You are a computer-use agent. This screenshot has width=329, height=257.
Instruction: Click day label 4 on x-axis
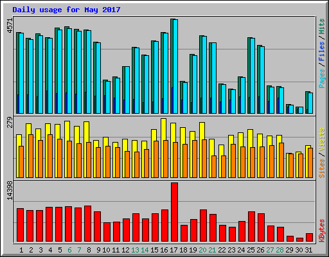(x=50, y=250)
